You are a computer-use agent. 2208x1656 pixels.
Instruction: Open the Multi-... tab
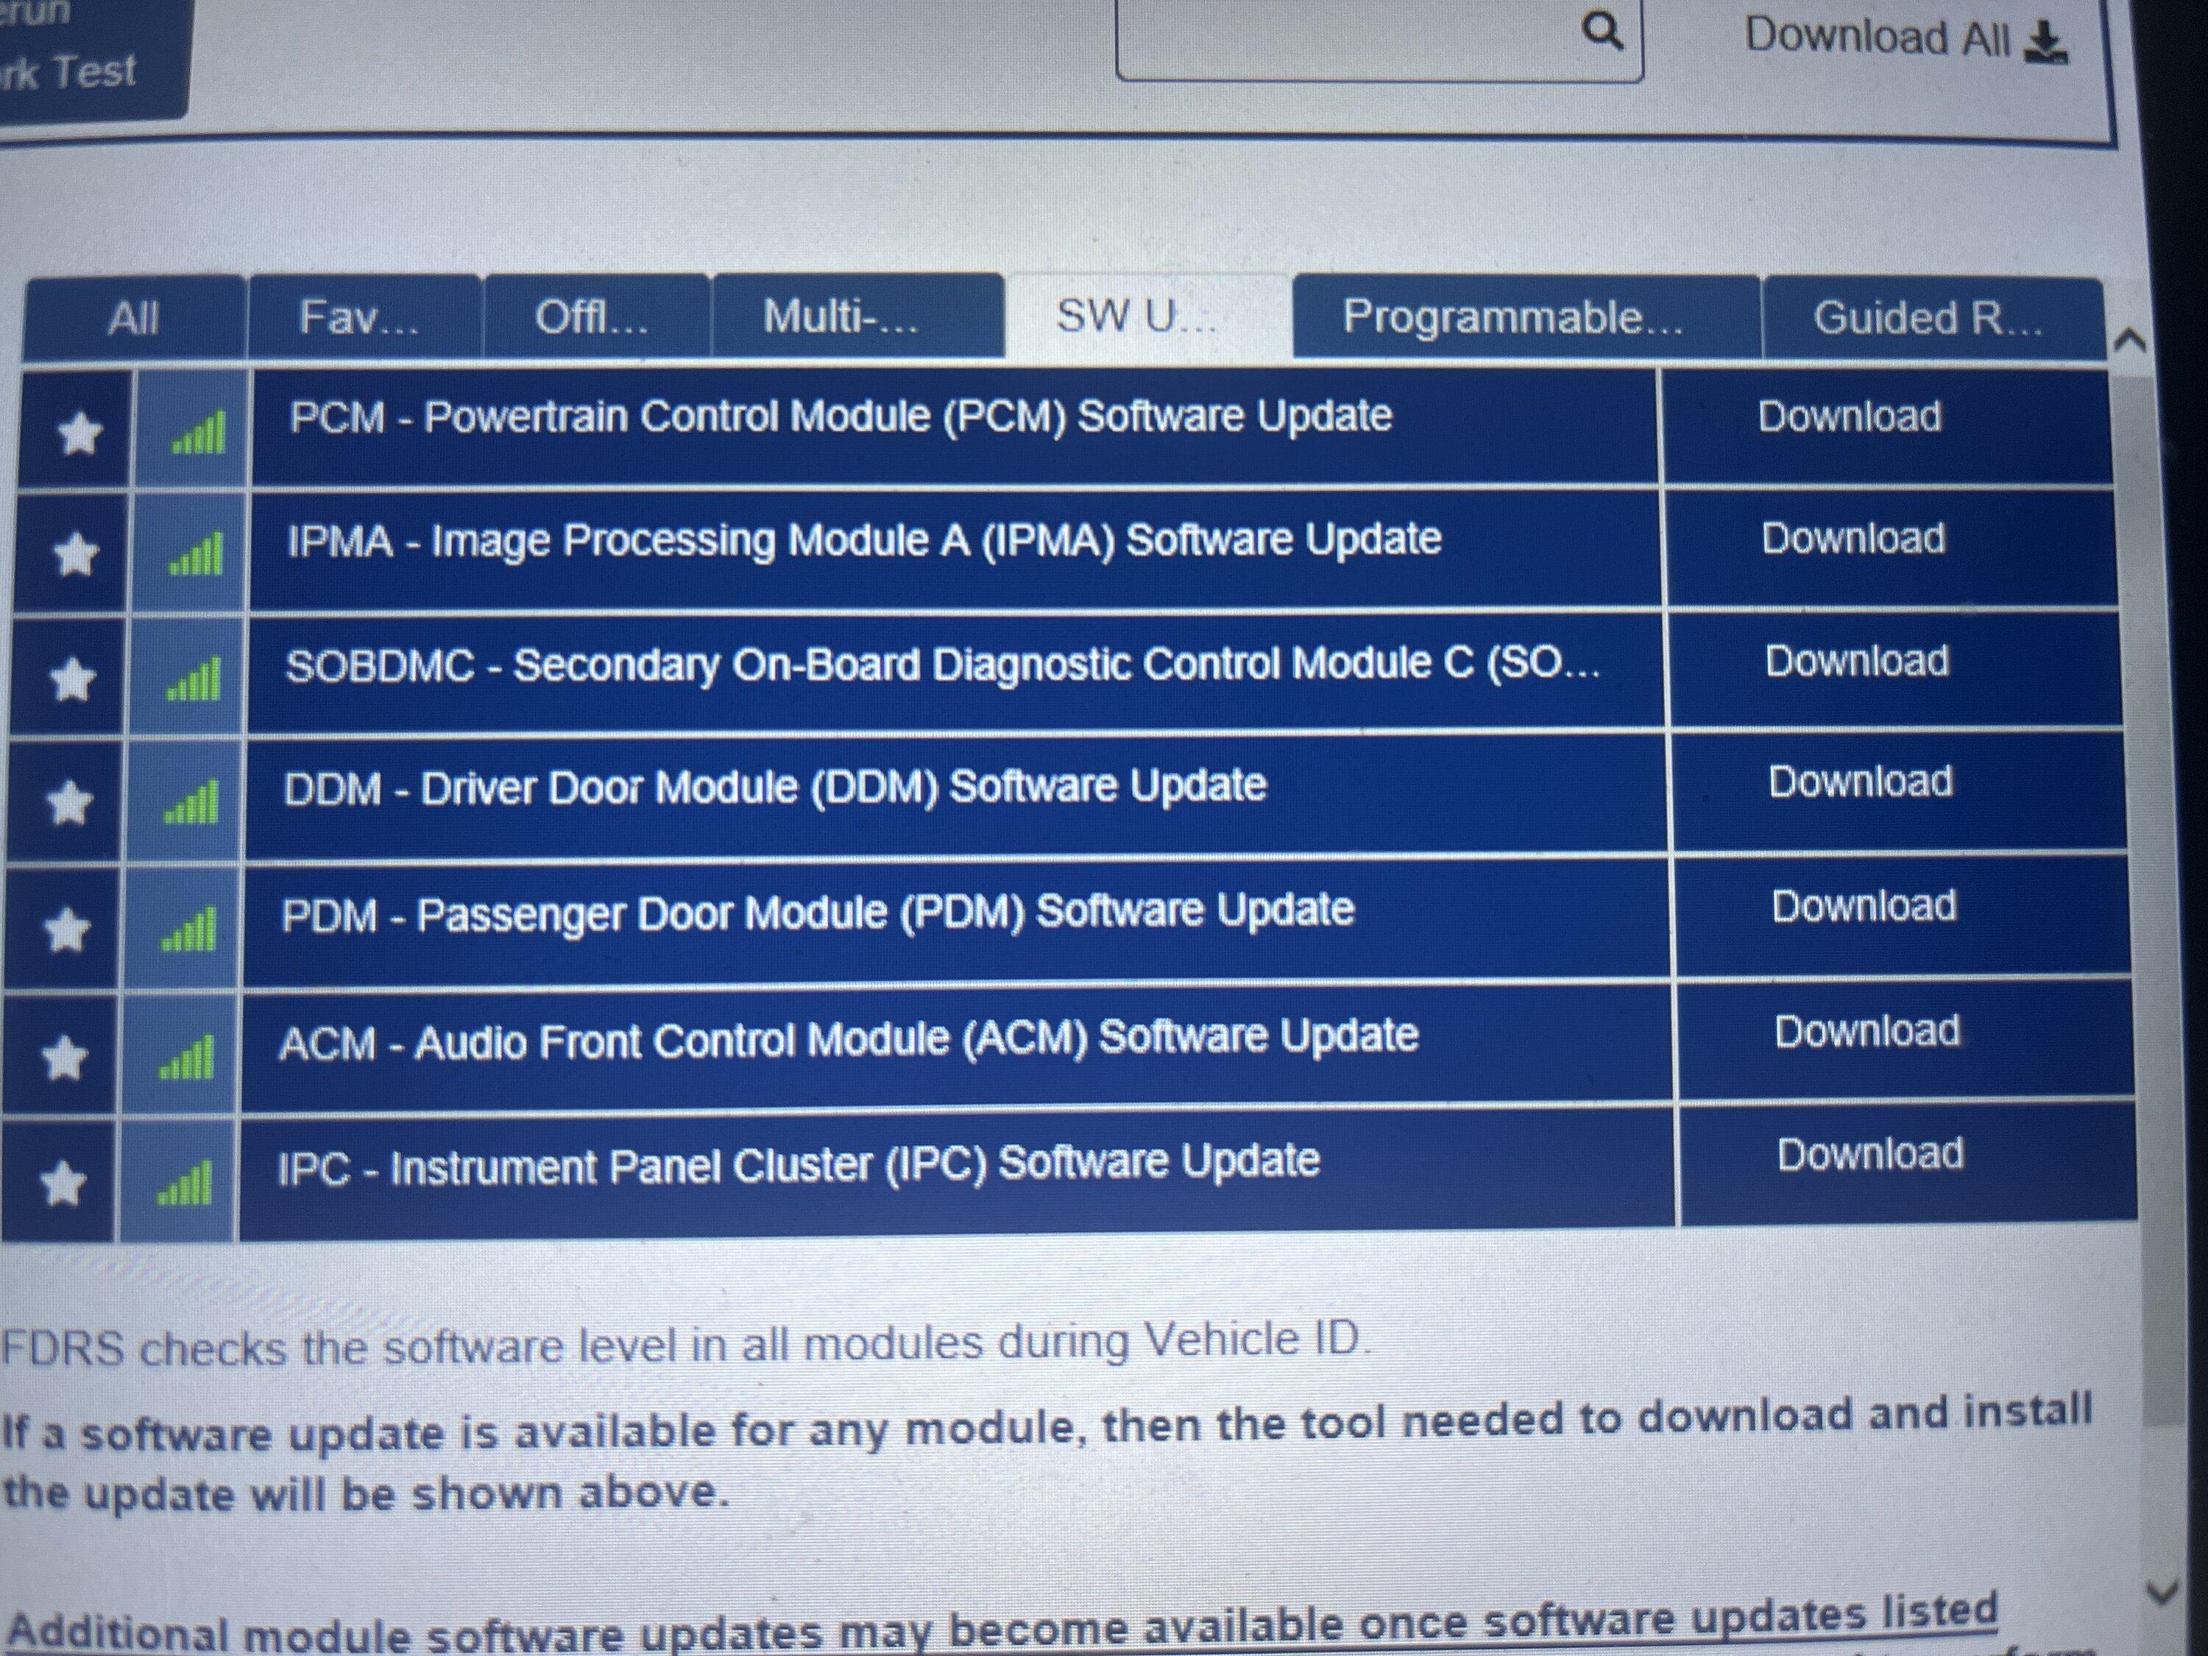point(857,316)
